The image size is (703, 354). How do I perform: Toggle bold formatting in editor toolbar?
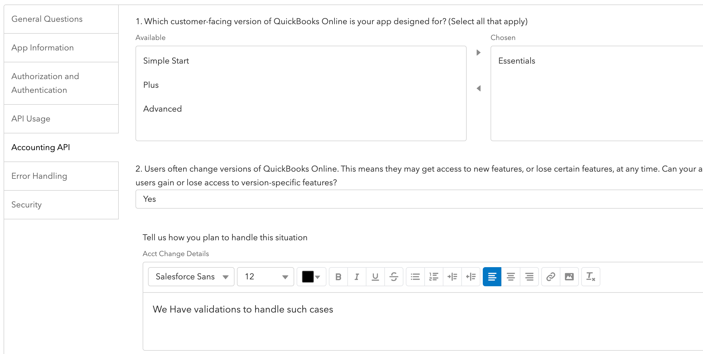(338, 277)
